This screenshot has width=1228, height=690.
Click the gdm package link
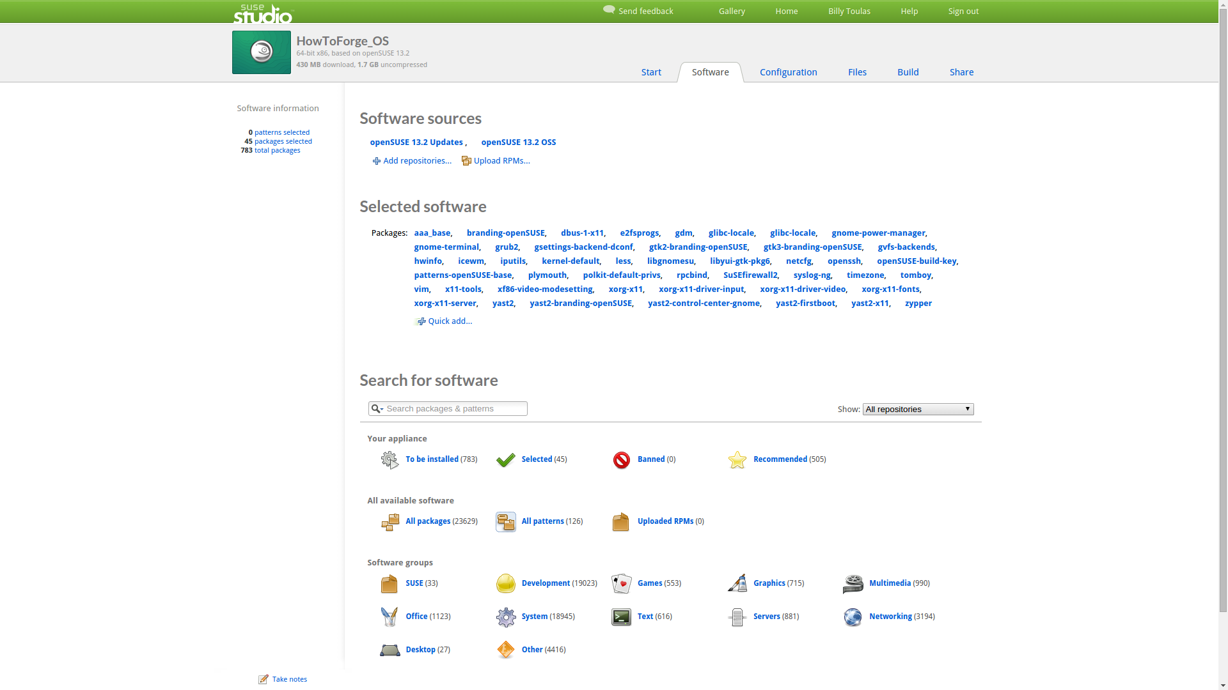(684, 233)
